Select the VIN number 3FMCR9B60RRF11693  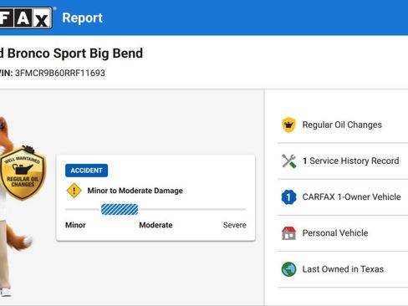tap(60, 73)
